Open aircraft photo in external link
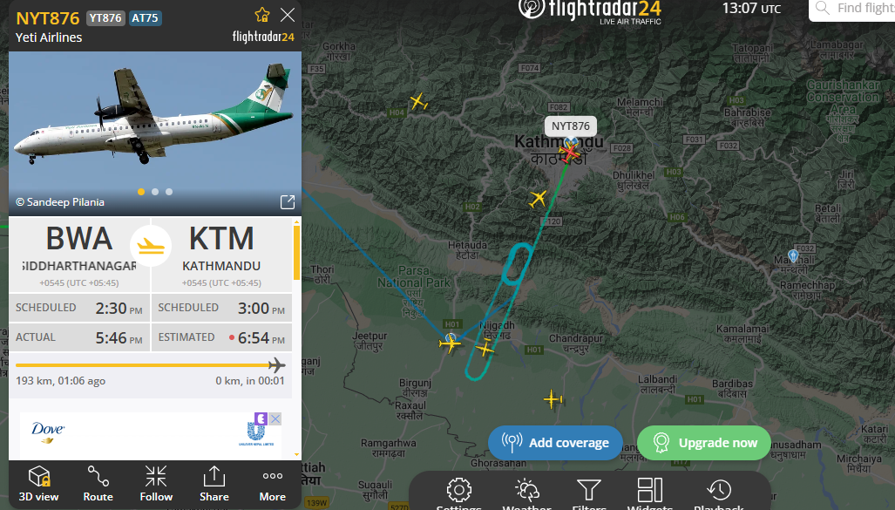 point(288,201)
